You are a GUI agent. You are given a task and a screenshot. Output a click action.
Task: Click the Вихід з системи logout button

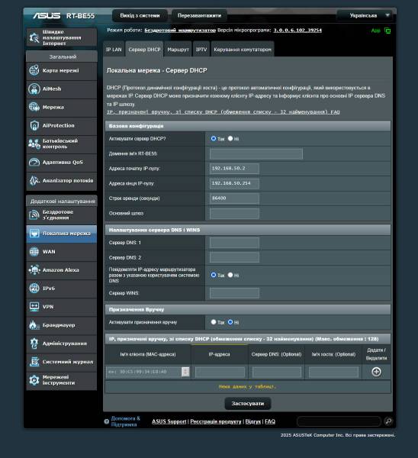coord(140,15)
